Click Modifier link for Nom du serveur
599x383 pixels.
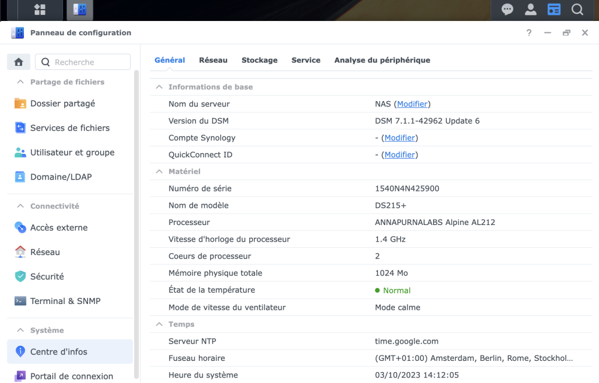(412, 104)
